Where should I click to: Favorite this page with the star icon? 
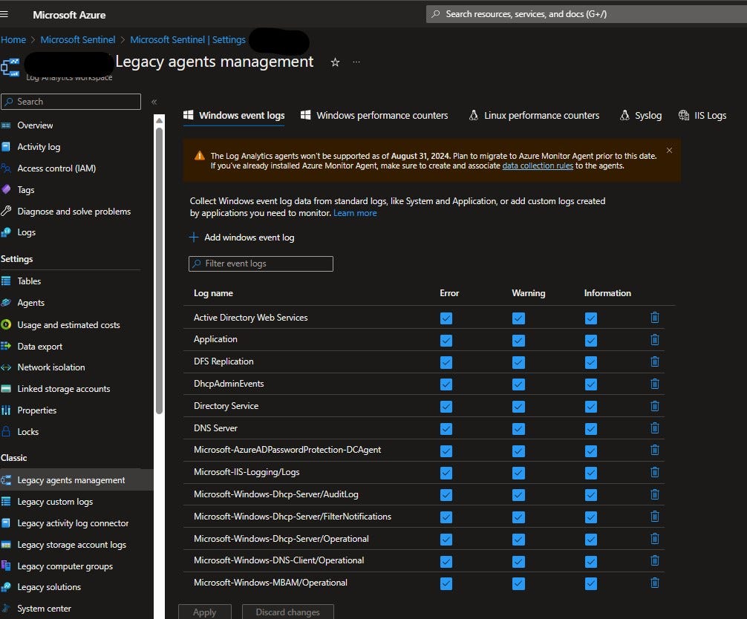pos(336,62)
